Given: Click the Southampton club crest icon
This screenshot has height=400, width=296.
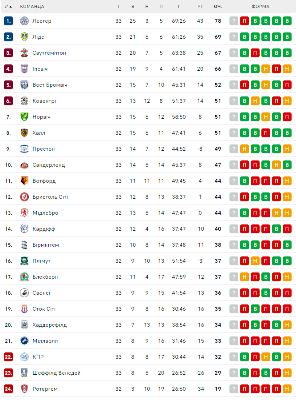Looking at the screenshot, I should [x=24, y=53].
